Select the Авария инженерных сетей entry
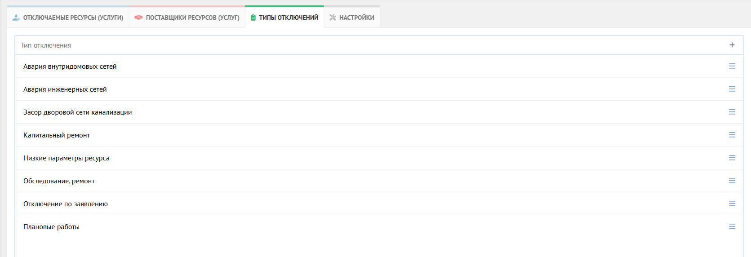This screenshot has height=257, width=751. coord(65,89)
